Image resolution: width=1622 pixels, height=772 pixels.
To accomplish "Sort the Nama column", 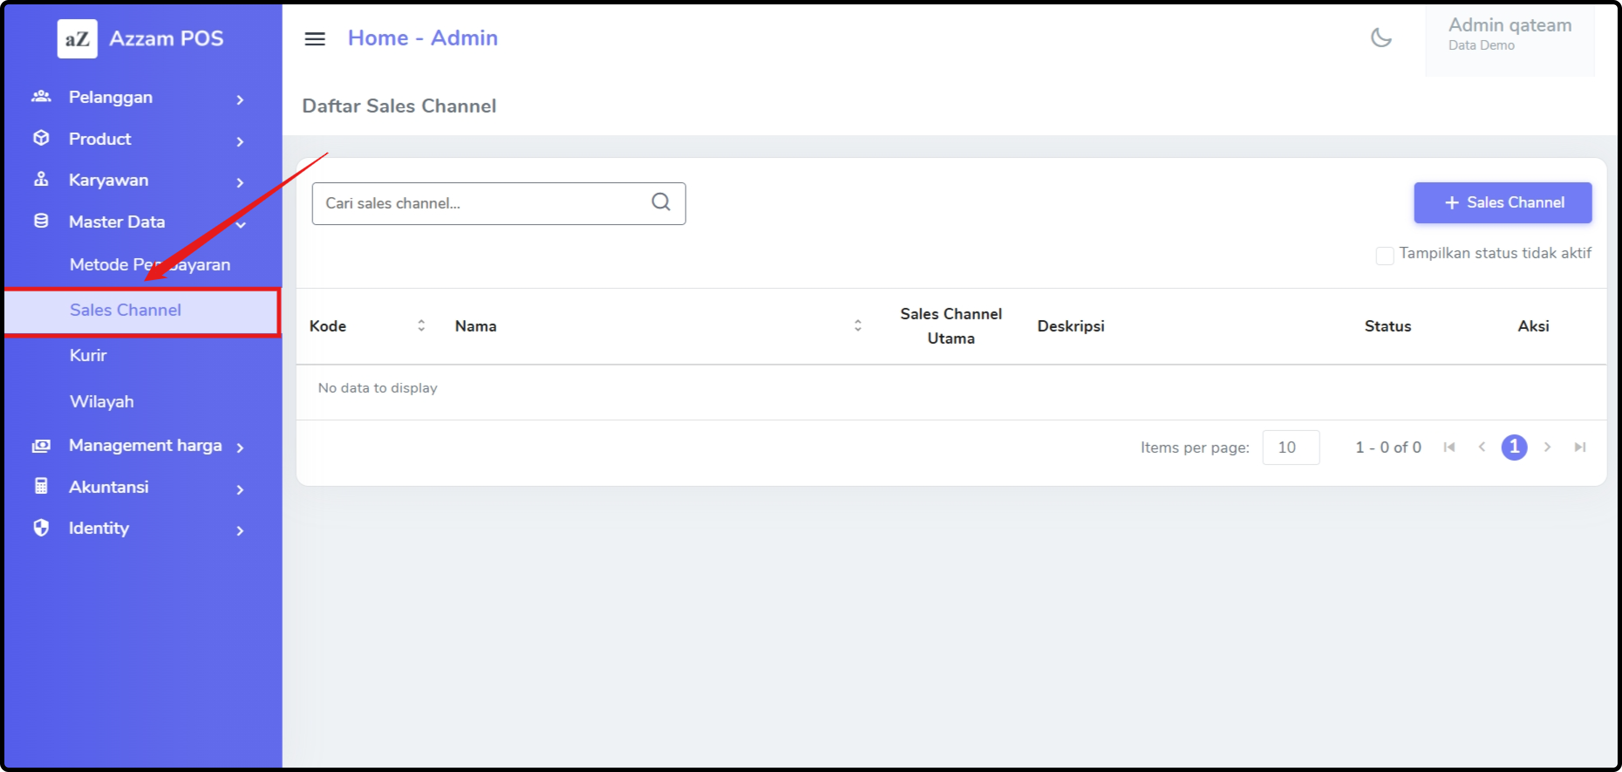I will (858, 325).
